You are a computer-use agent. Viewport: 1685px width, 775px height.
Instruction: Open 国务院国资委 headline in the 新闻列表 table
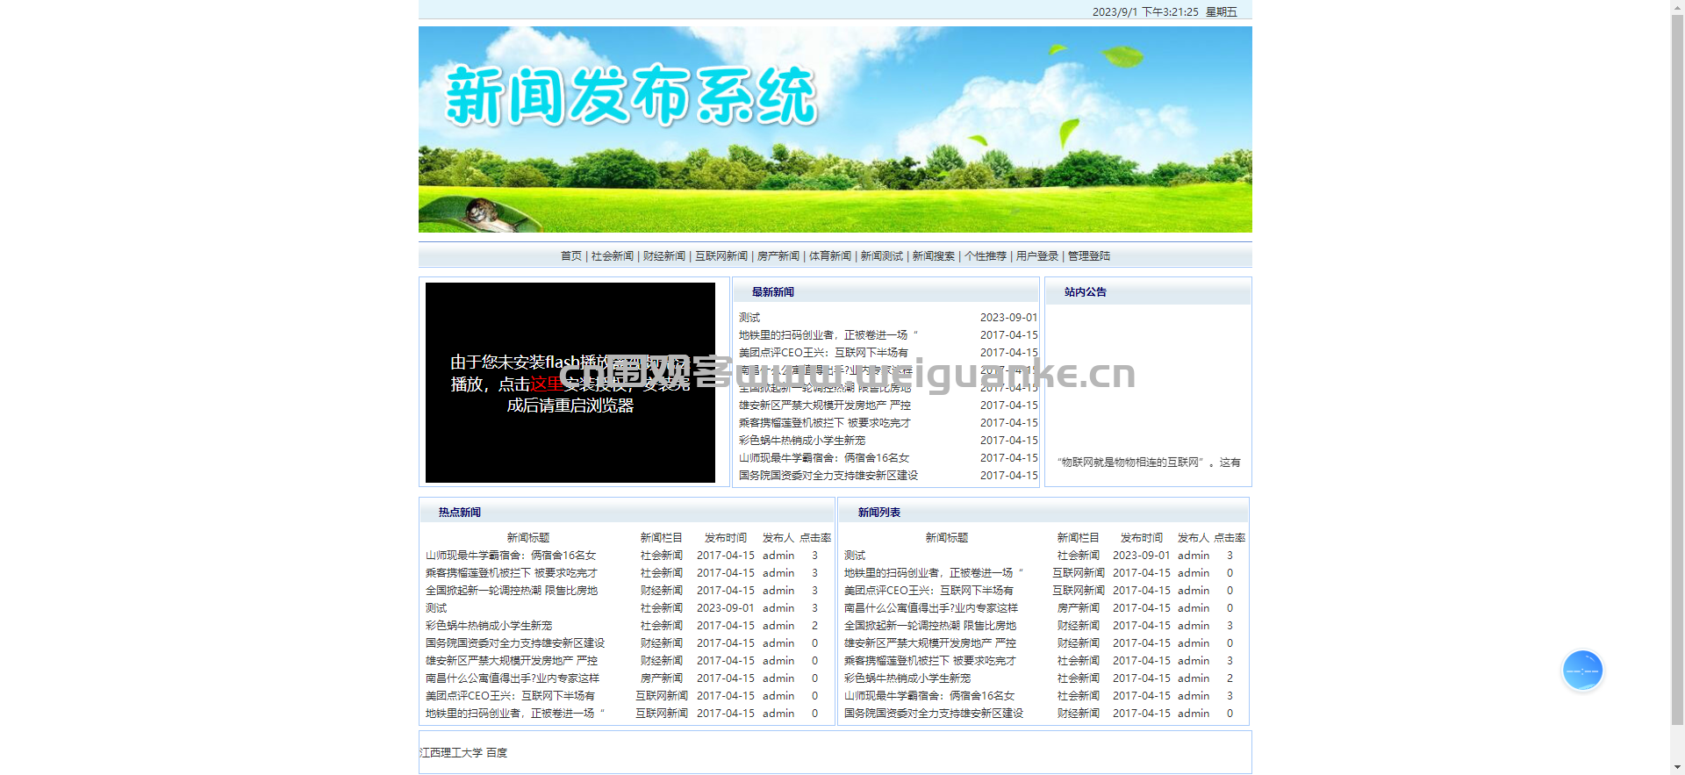(x=934, y=714)
